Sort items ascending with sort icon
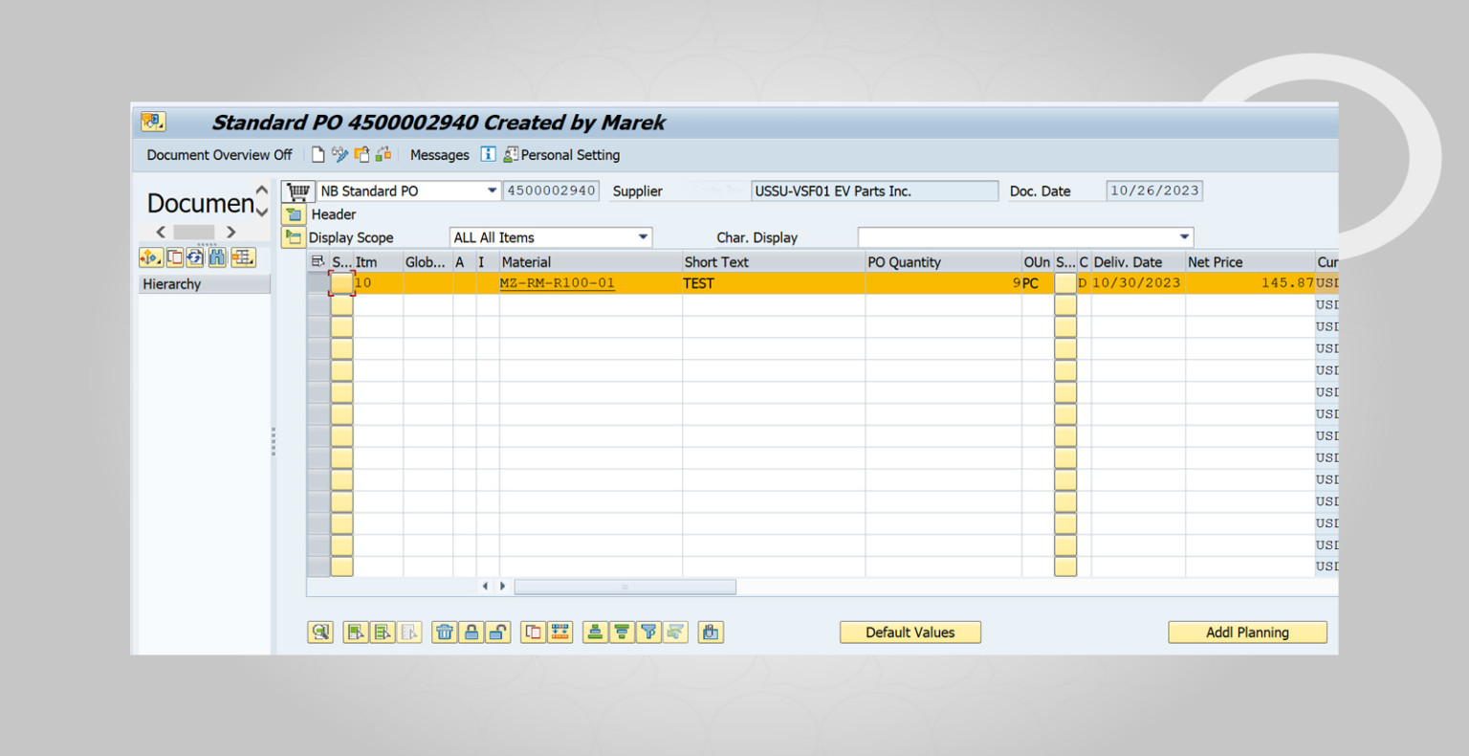Screen dimensions: 1469x756 pos(595,632)
